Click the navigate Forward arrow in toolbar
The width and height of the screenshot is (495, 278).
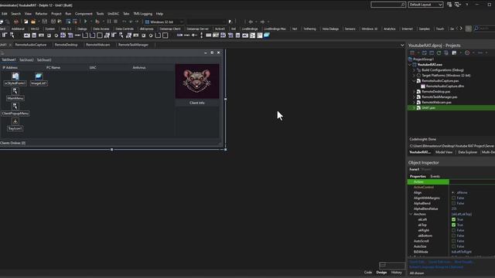pyautogui.click(x=262, y=22)
